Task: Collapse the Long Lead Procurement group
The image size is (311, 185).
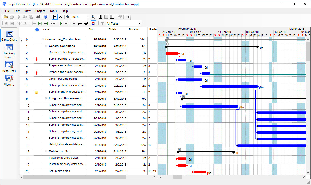Action: [46, 99]
